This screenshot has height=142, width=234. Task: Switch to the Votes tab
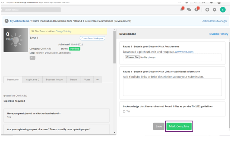87,80
